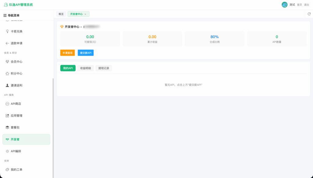Open the 收益明细 tab
The height and width of the screenshot is (178, 313).
tap(86, 68)
